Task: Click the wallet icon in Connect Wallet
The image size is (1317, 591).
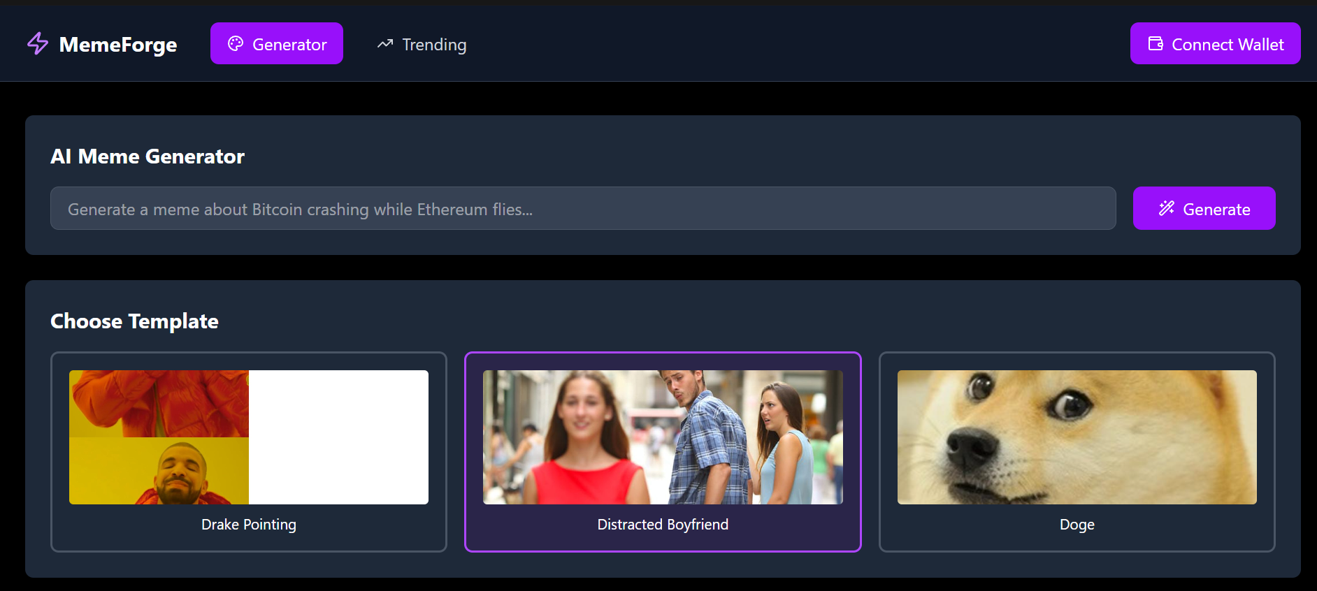Action: point(1156,43)
